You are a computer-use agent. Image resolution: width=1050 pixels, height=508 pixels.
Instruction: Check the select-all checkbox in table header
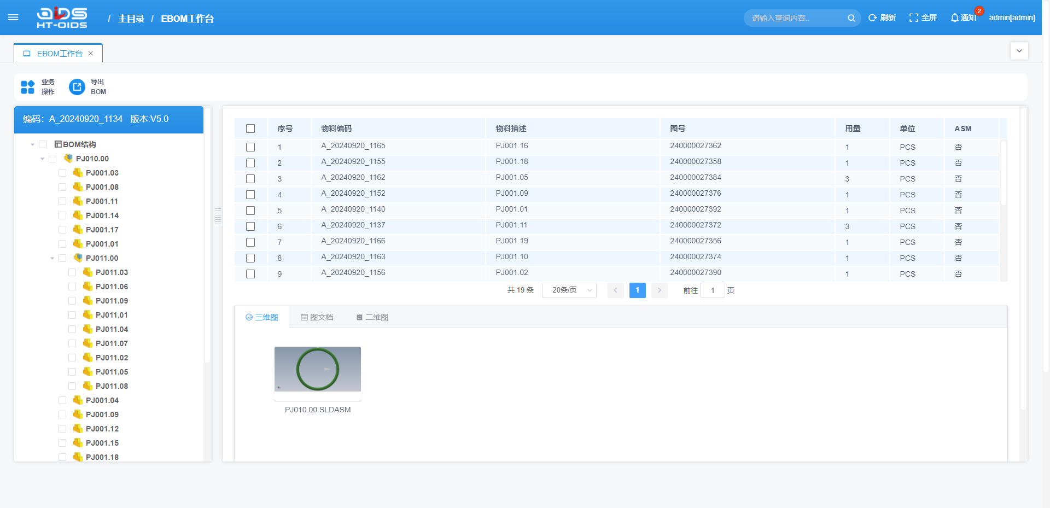click(x=250, y=129)
